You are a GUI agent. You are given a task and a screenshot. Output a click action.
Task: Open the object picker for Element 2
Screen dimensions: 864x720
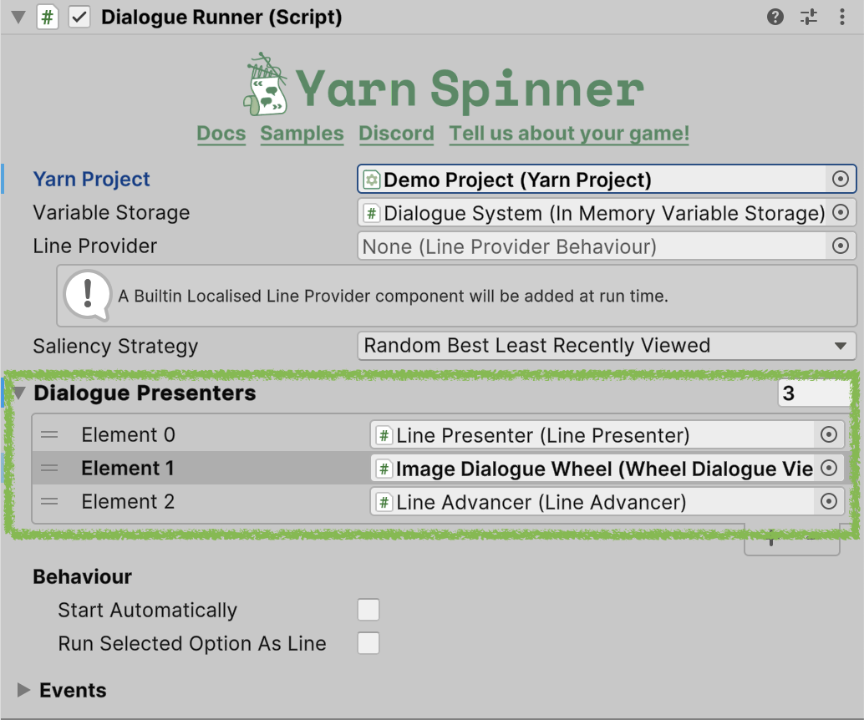tap(829, 501)
